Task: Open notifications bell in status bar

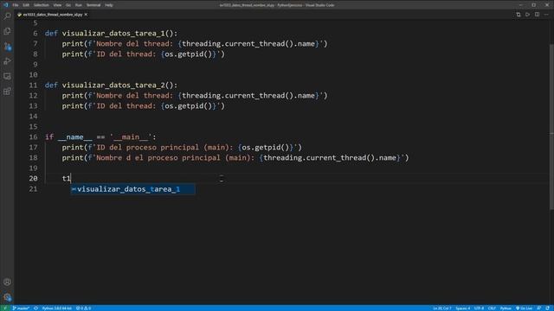Action: tap(547, 308)
